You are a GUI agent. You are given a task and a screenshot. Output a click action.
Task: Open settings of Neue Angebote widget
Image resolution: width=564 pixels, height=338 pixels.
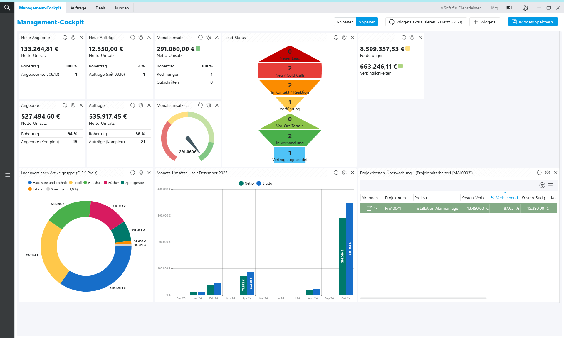click(x=73, y=37)
